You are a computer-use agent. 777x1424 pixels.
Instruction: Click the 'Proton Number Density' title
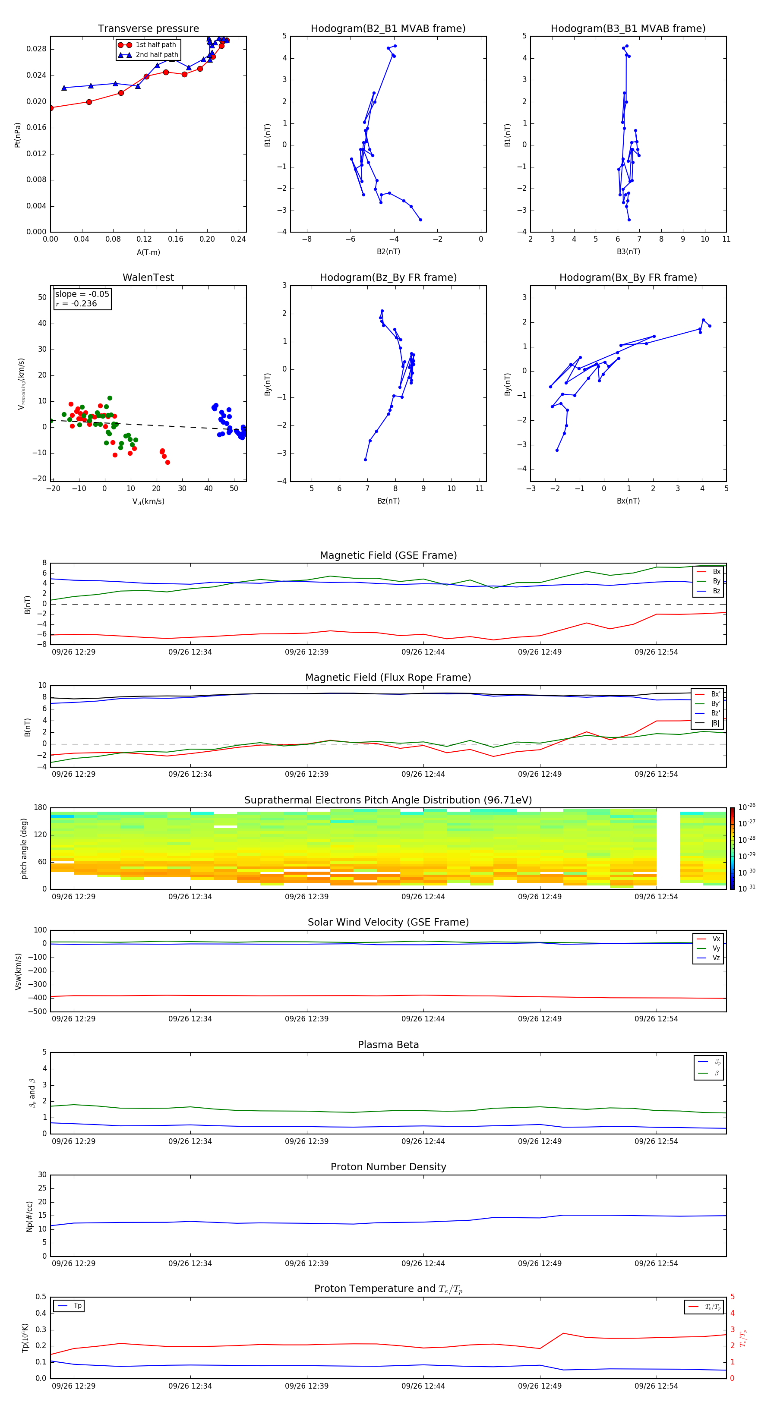coord(388,1167)
